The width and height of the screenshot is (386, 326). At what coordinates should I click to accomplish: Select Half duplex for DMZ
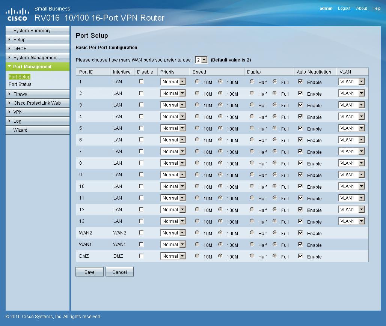point(252,255)
